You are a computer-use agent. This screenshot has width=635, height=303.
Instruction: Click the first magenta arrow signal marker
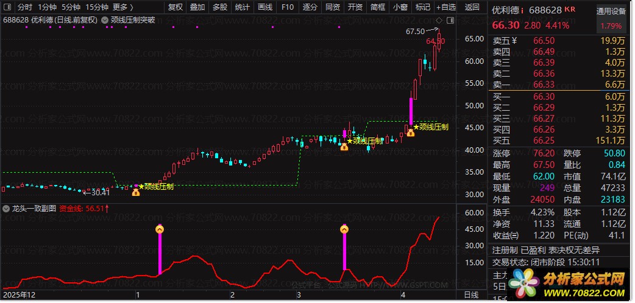(160, 229)
